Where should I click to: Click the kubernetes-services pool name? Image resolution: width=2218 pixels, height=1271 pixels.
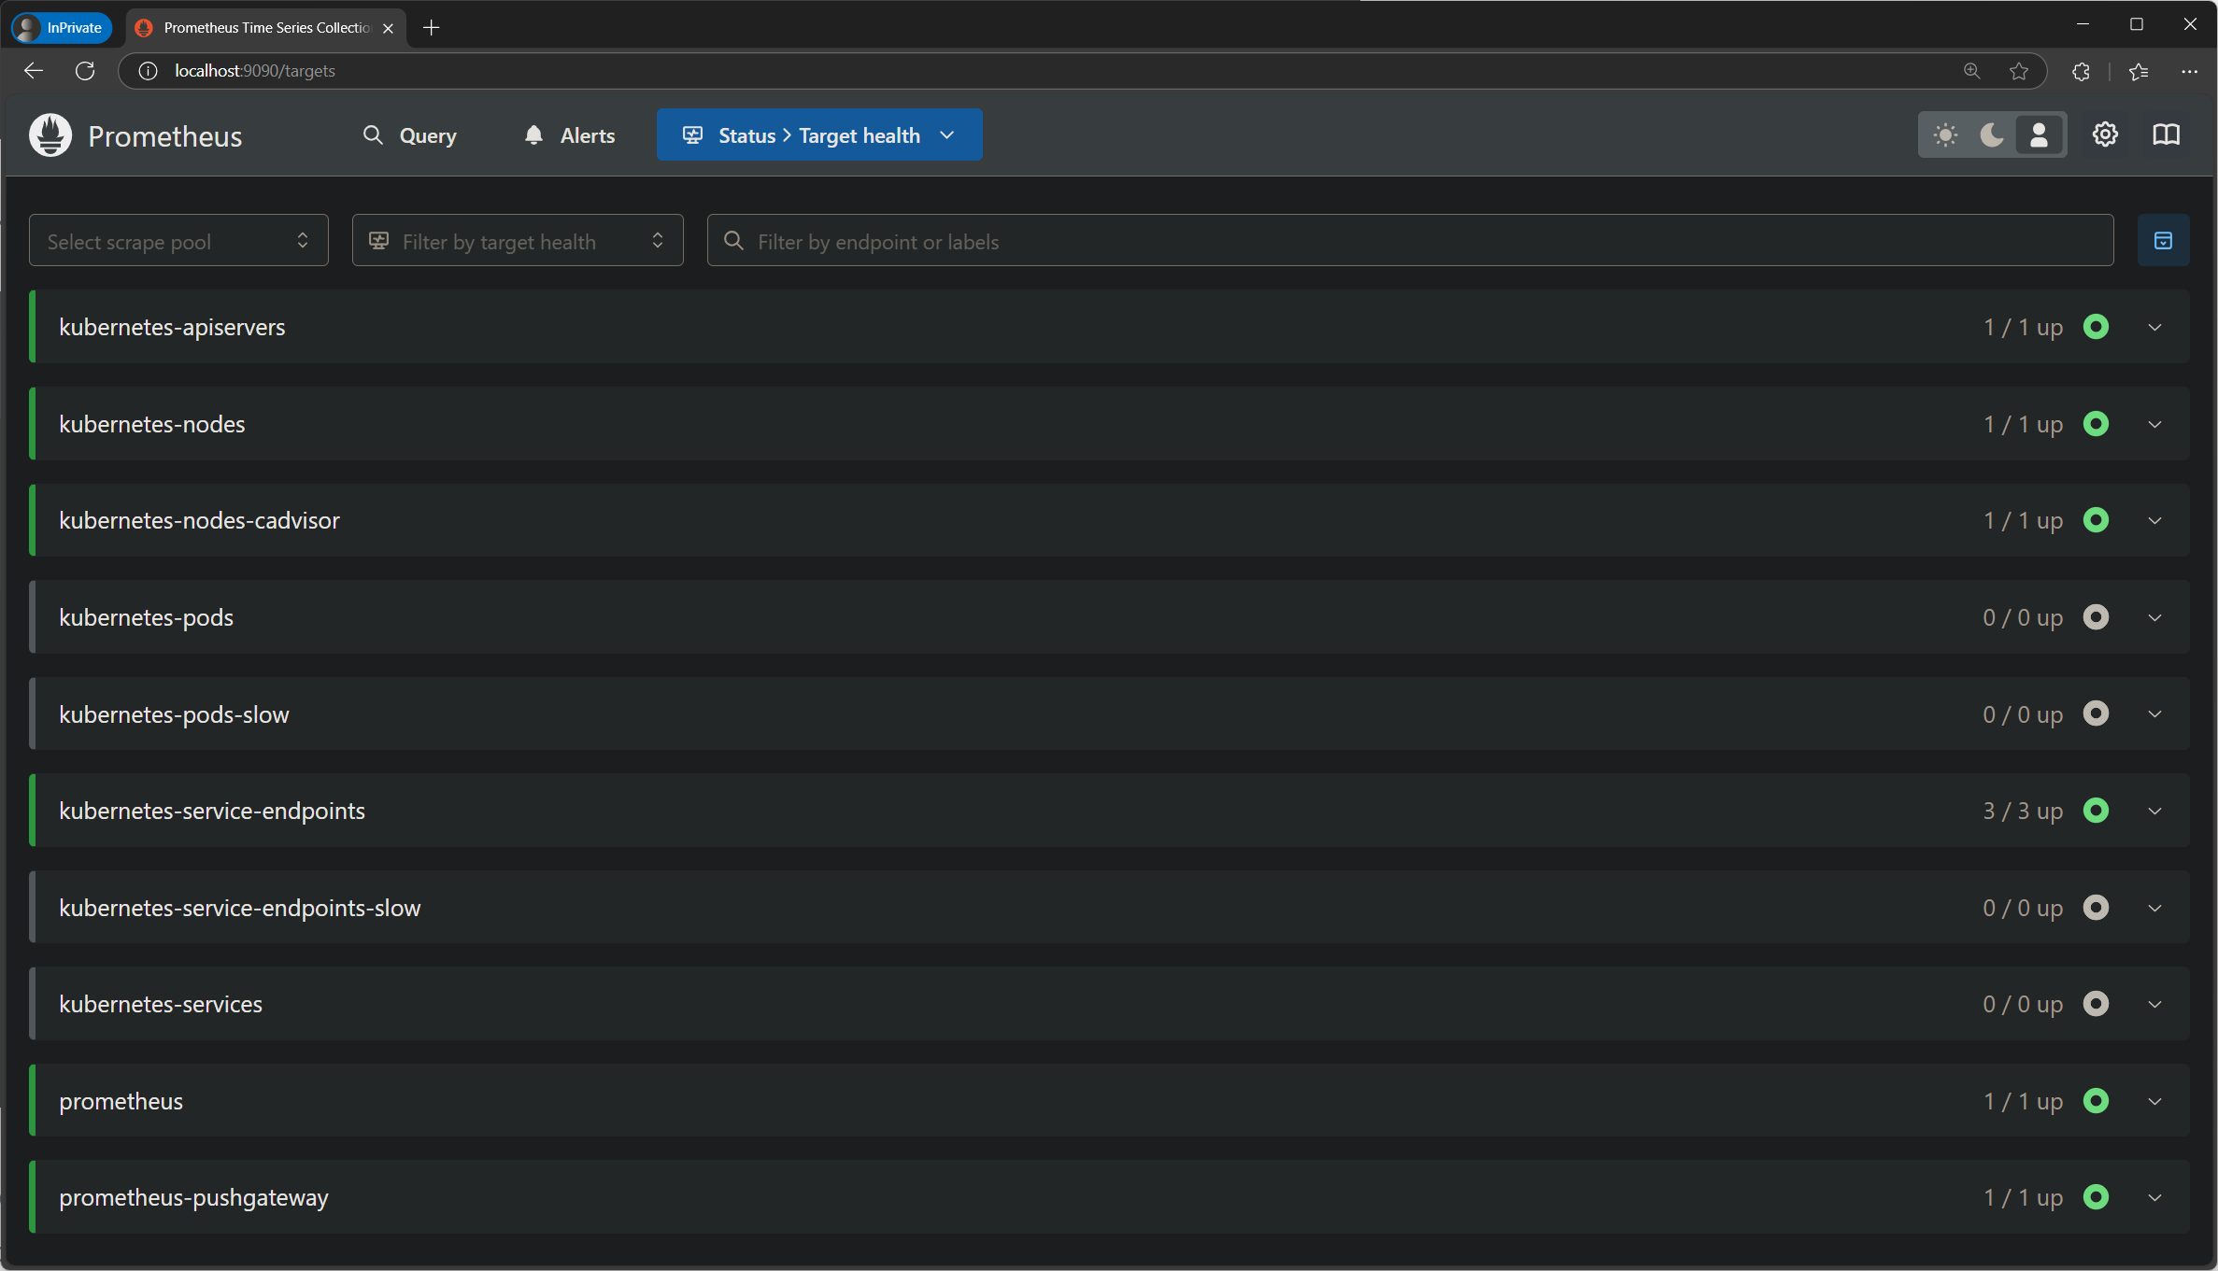pyautogui.click(x=161, y=1004)
